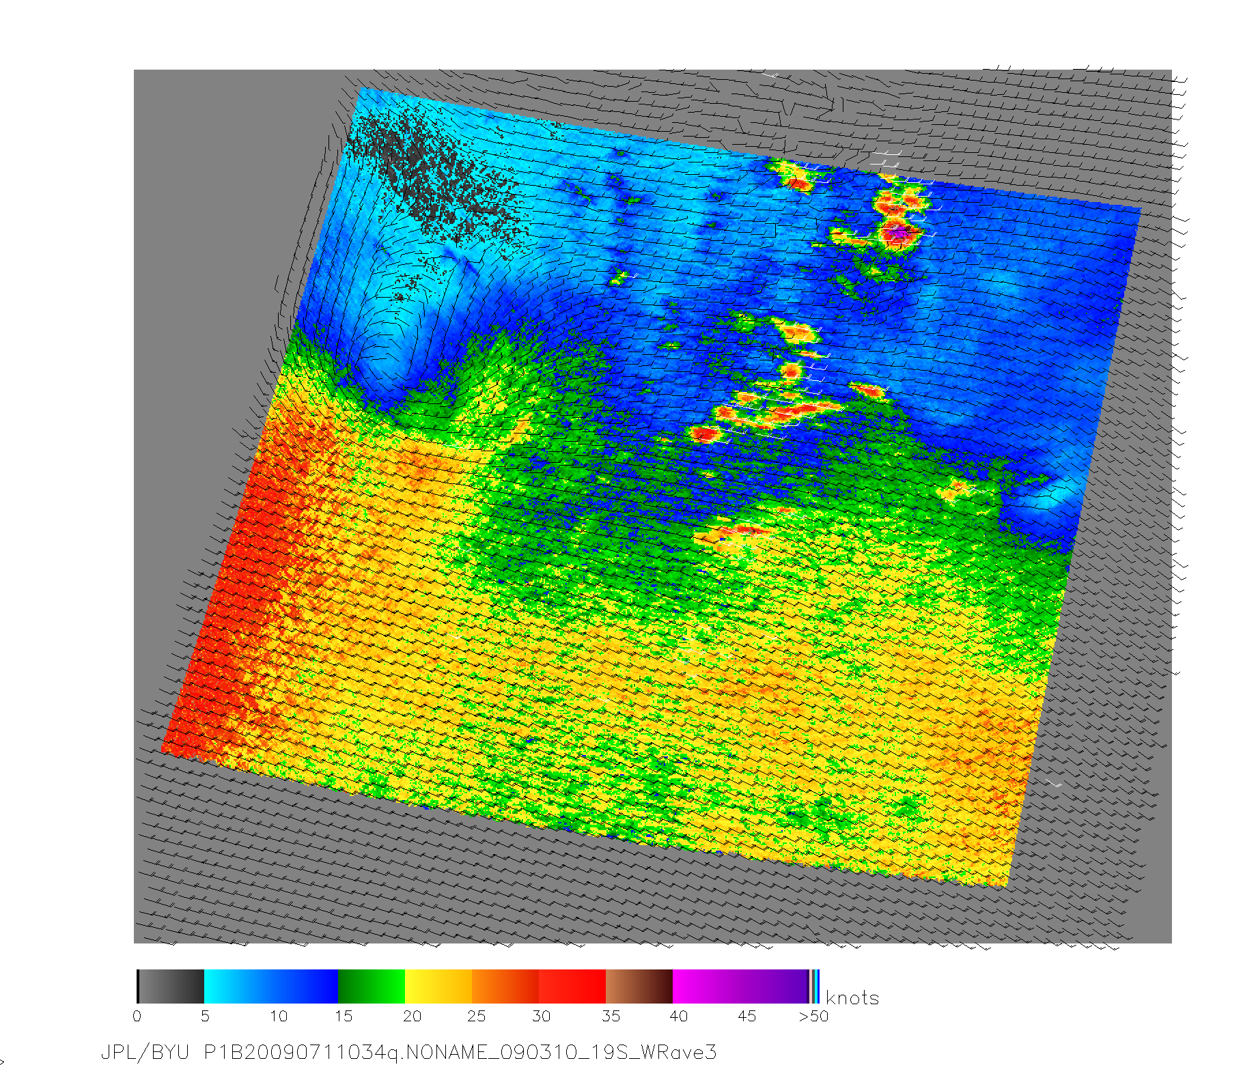Click the '10' scale label
1243x1065 pixels.
click(279, 1016)
